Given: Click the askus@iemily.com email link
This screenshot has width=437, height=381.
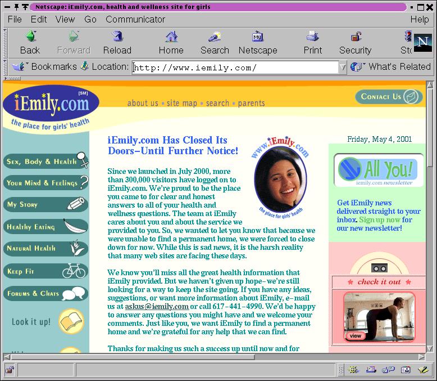Looking at the screenshot, I should point(157,306).
